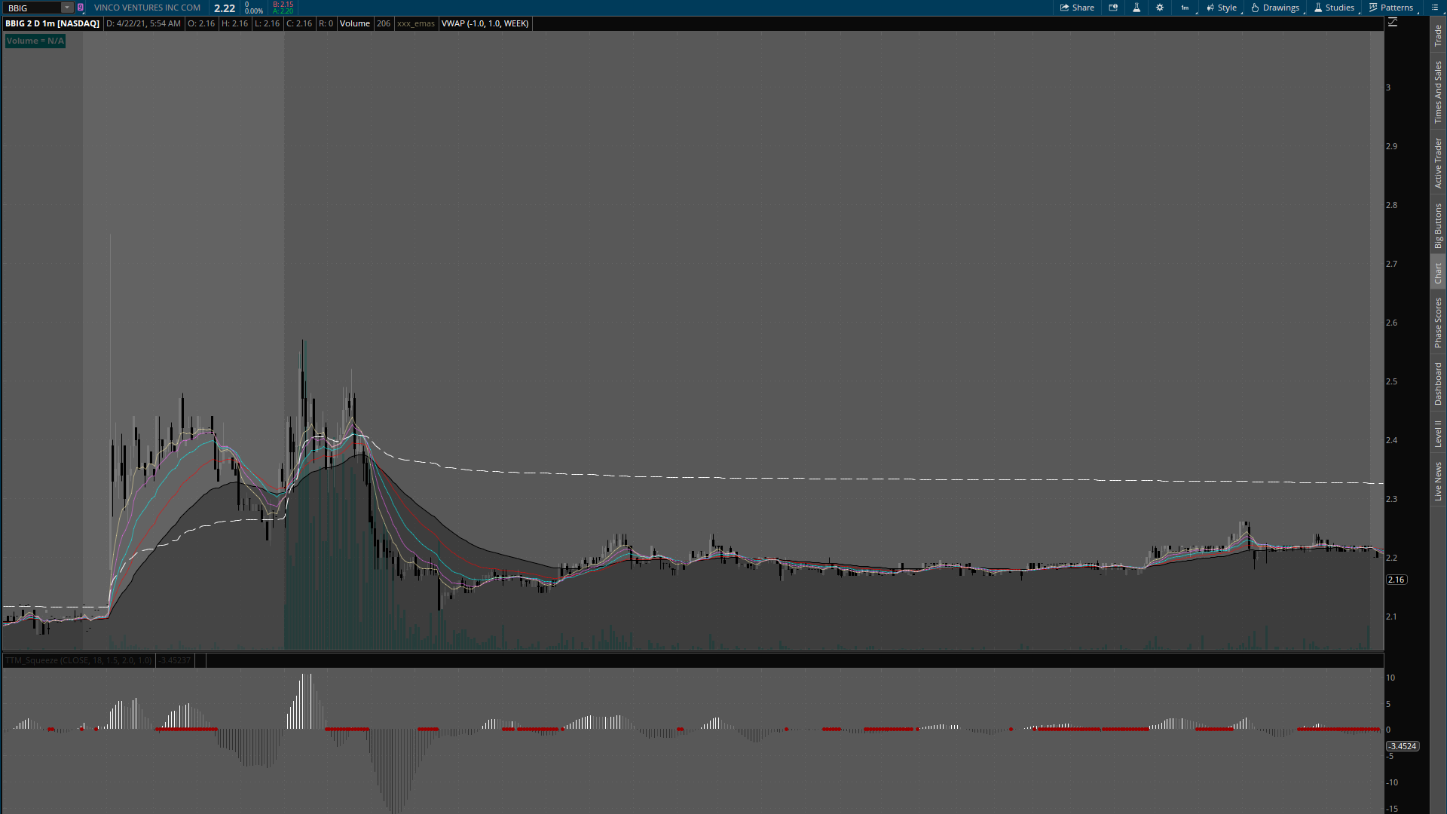Screen dimensions: 1447x814
Task: Open the hamburger list menu icon
Action: (x=1435, y=8)
